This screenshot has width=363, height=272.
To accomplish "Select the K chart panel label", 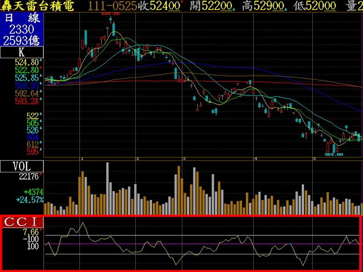I will [x=22, y=52].
